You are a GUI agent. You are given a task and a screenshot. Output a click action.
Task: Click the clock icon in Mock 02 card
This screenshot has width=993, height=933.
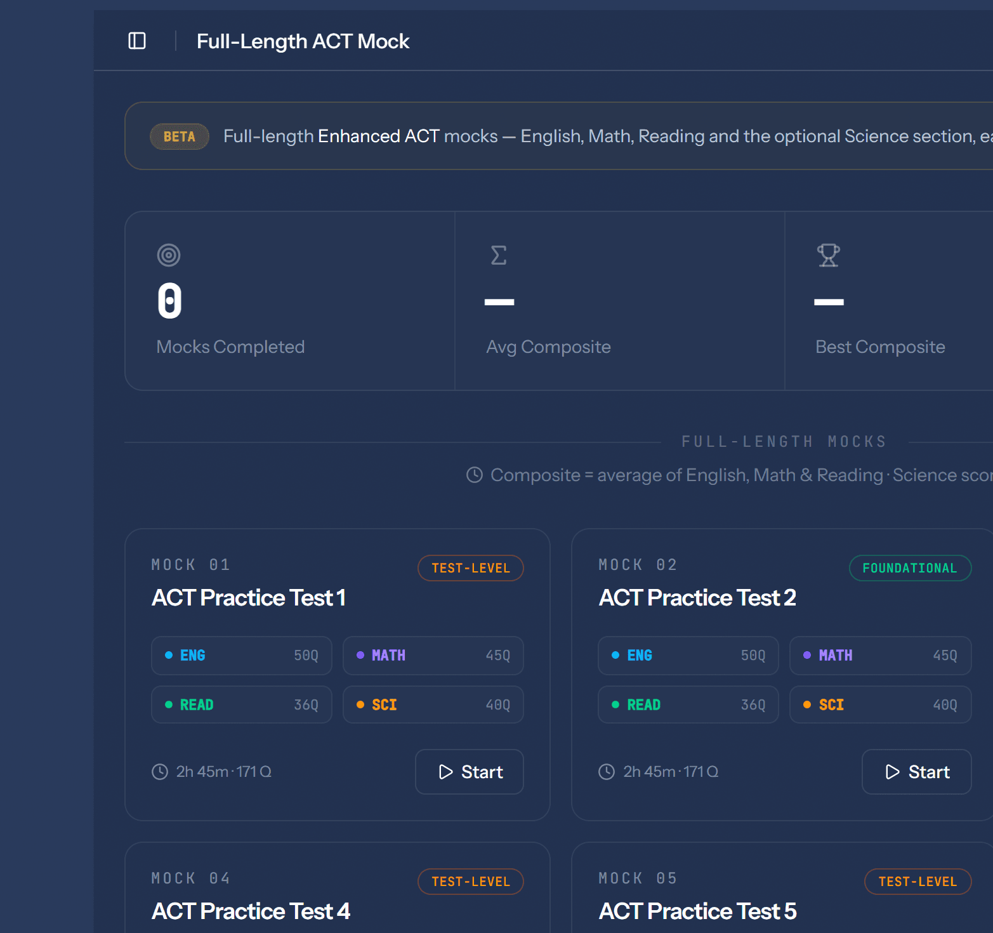point(607,772)
